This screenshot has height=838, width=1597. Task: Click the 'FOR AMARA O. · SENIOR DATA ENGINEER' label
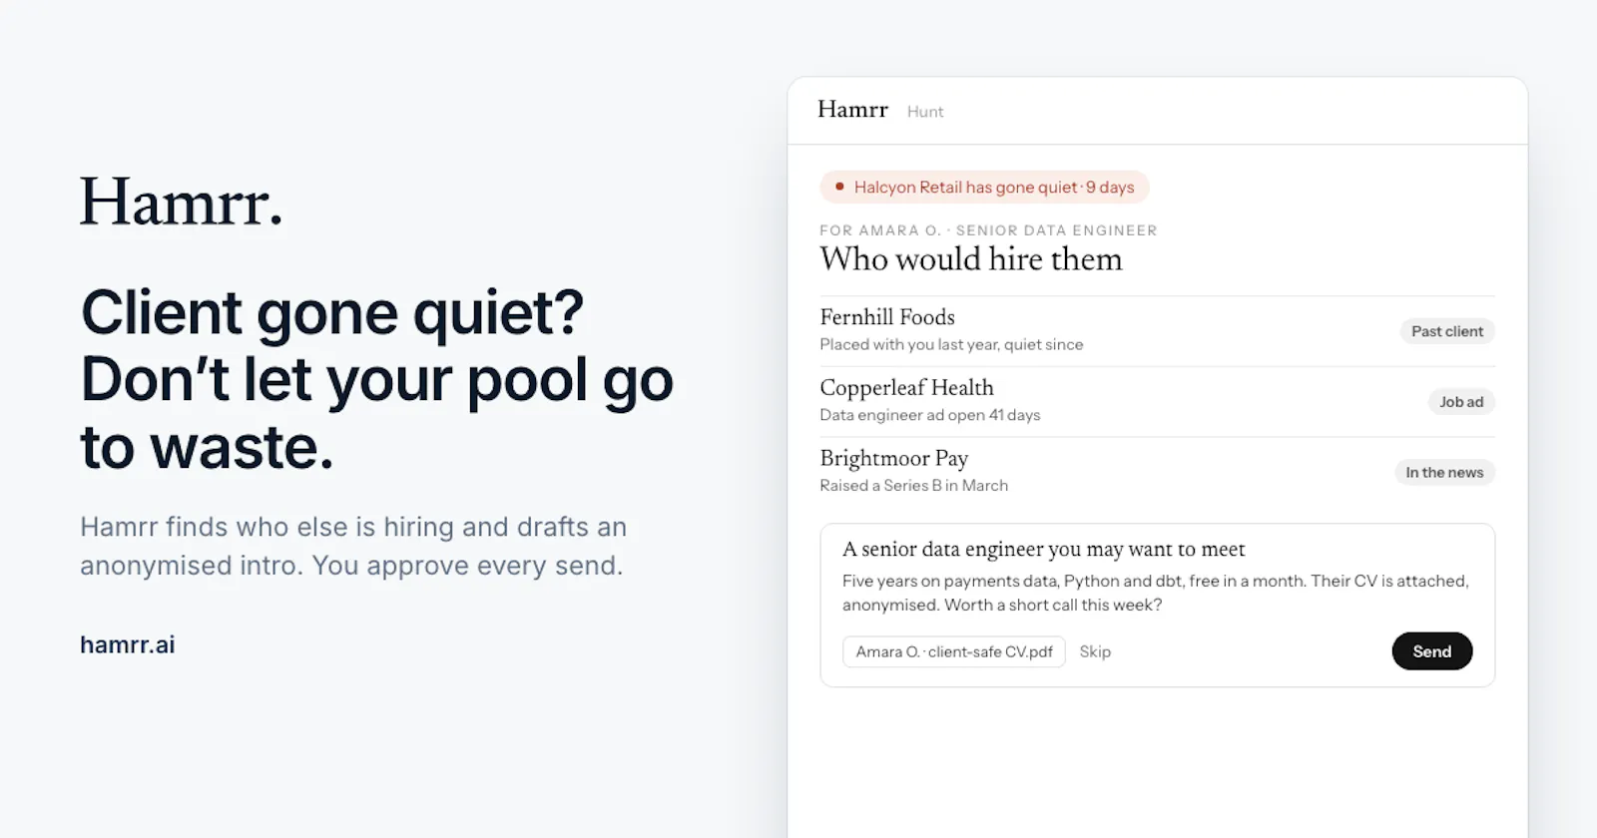988,230
